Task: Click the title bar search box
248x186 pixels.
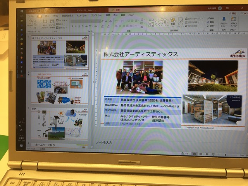Action: (x=137, y=10)
